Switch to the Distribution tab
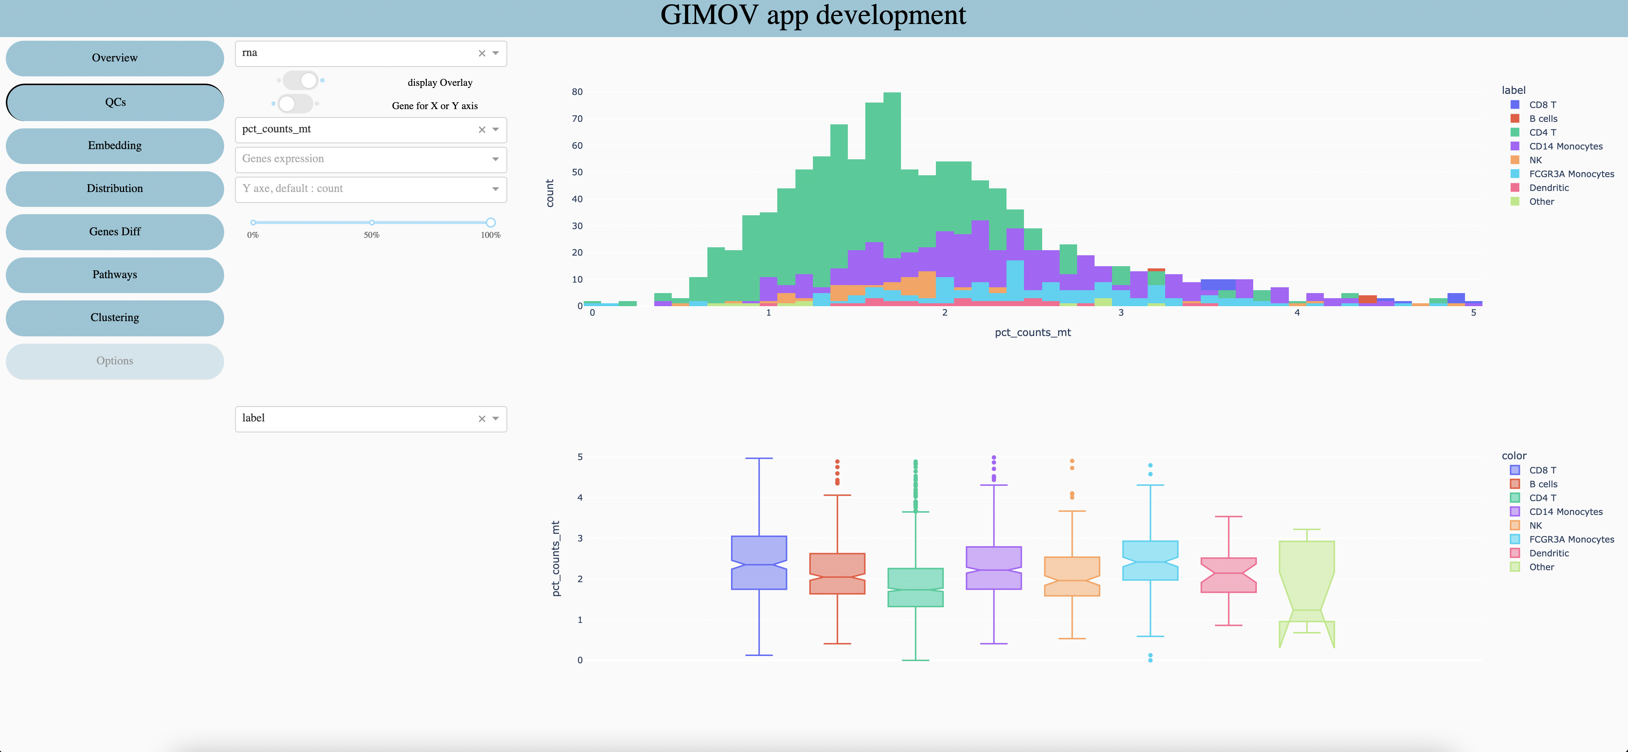Screen dimensions: 1628x752 (x=114, y=189)
